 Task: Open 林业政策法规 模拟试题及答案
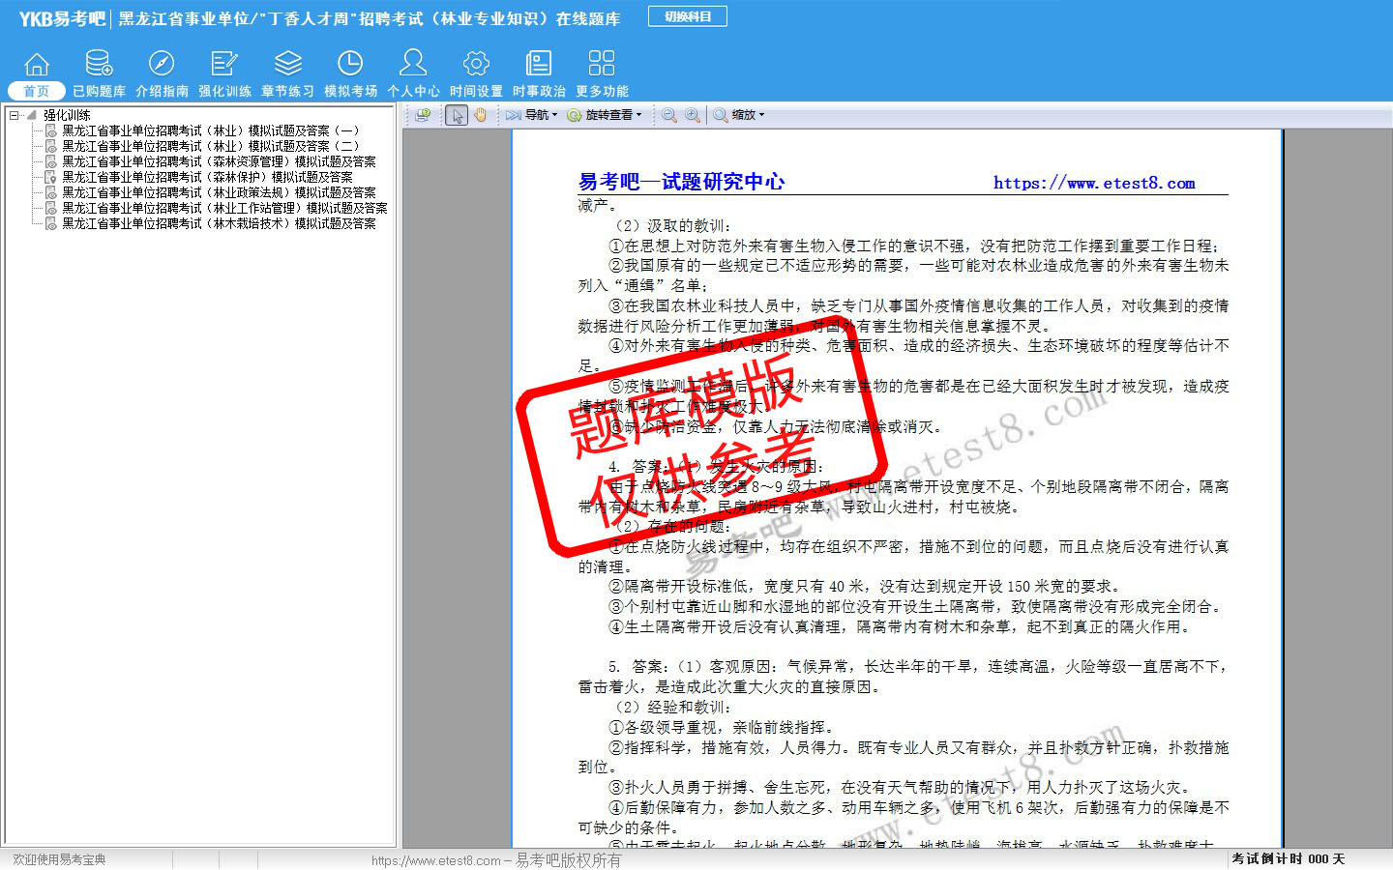219,192
